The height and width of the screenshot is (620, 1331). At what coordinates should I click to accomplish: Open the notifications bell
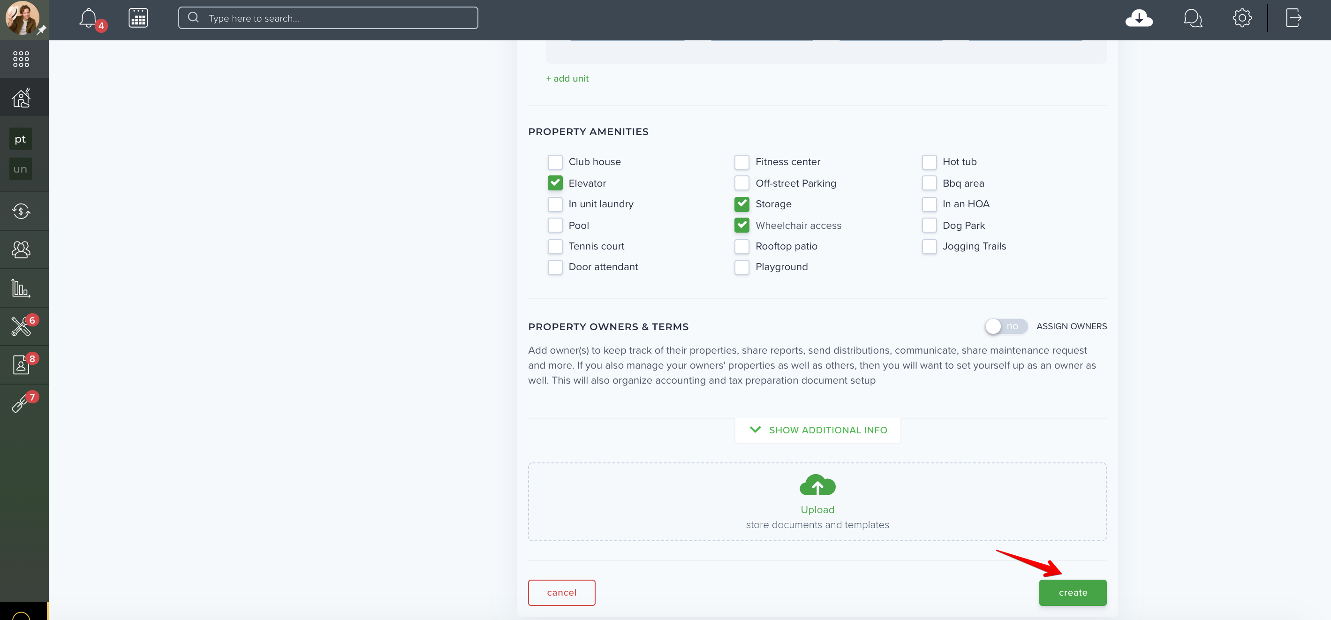[x=88, y=18]
